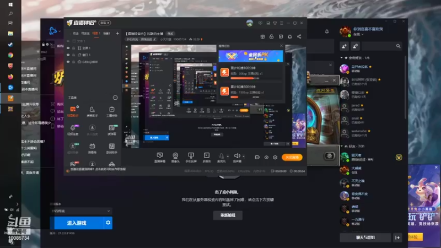Click the add friend icon in Battle.net

coord(344,46)
